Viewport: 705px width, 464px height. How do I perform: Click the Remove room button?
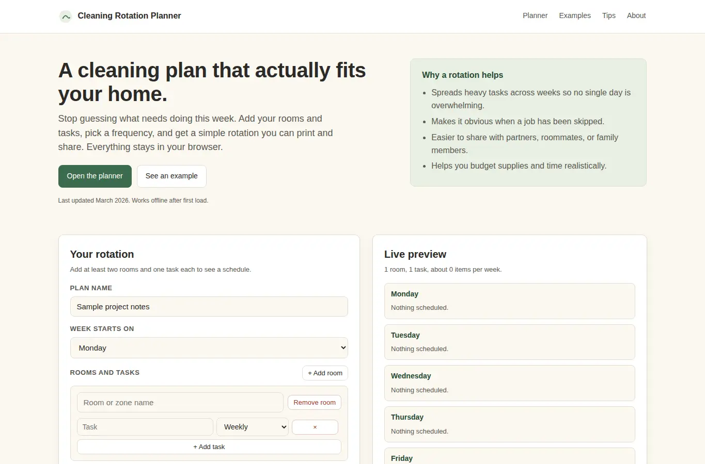[315, 402]
